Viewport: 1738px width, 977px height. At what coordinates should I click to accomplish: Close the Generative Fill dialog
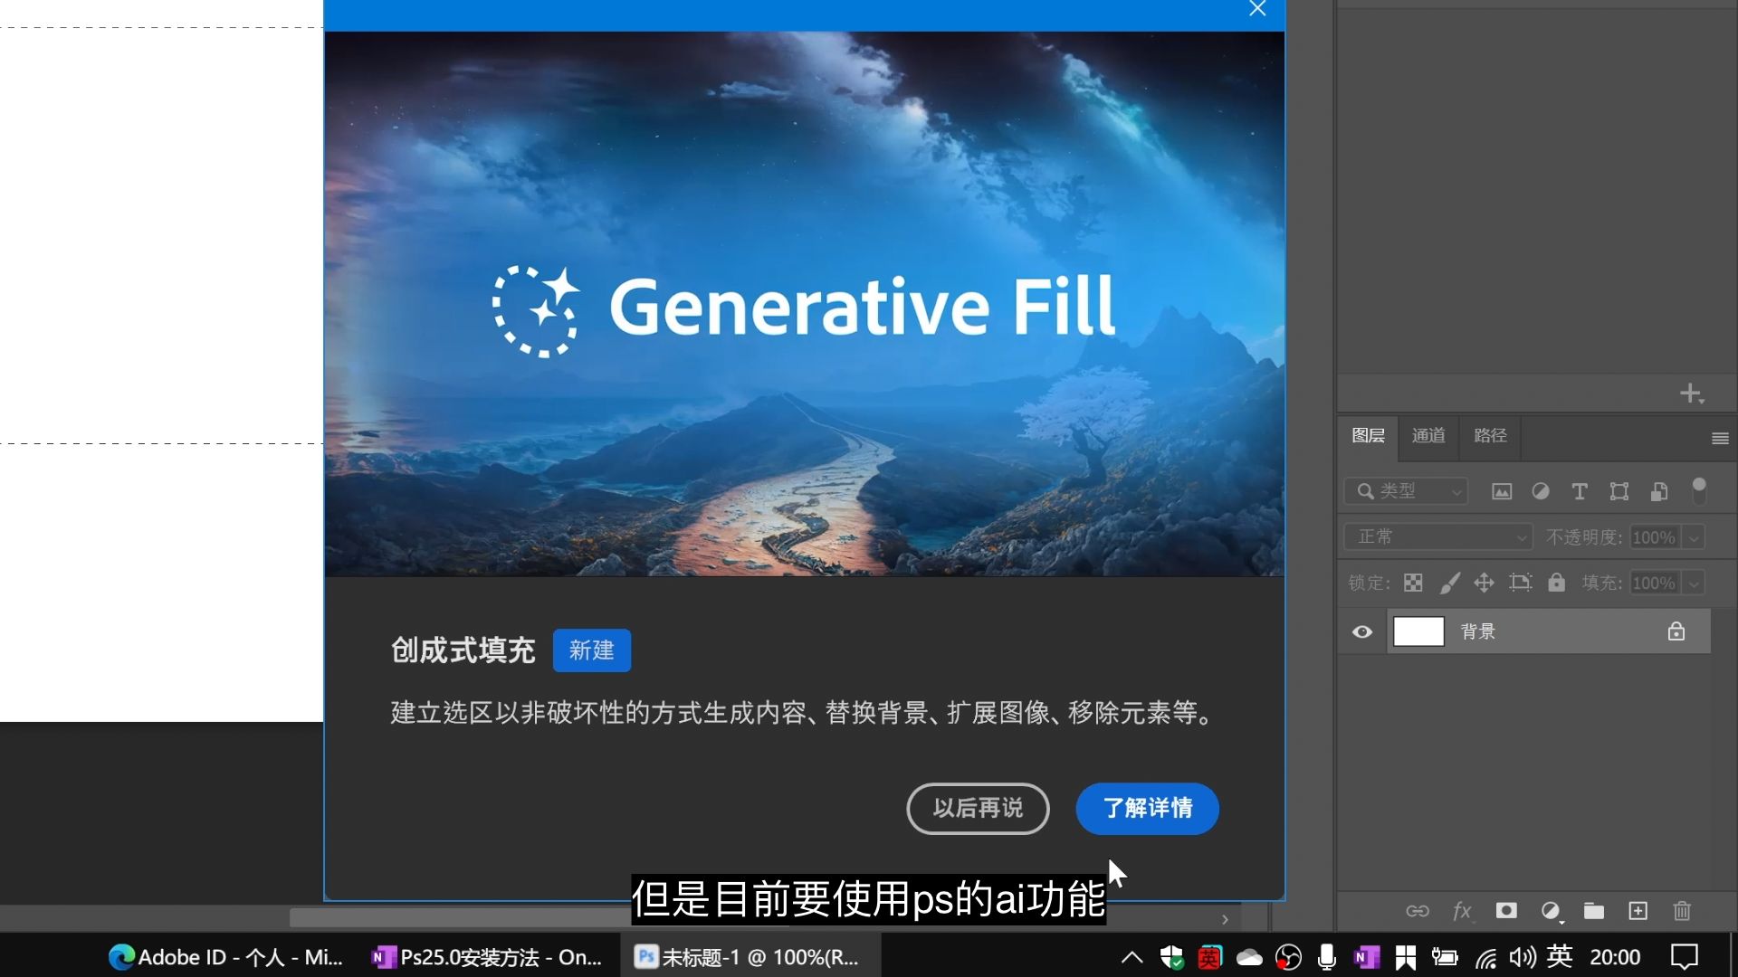(x=1257, y=9)
